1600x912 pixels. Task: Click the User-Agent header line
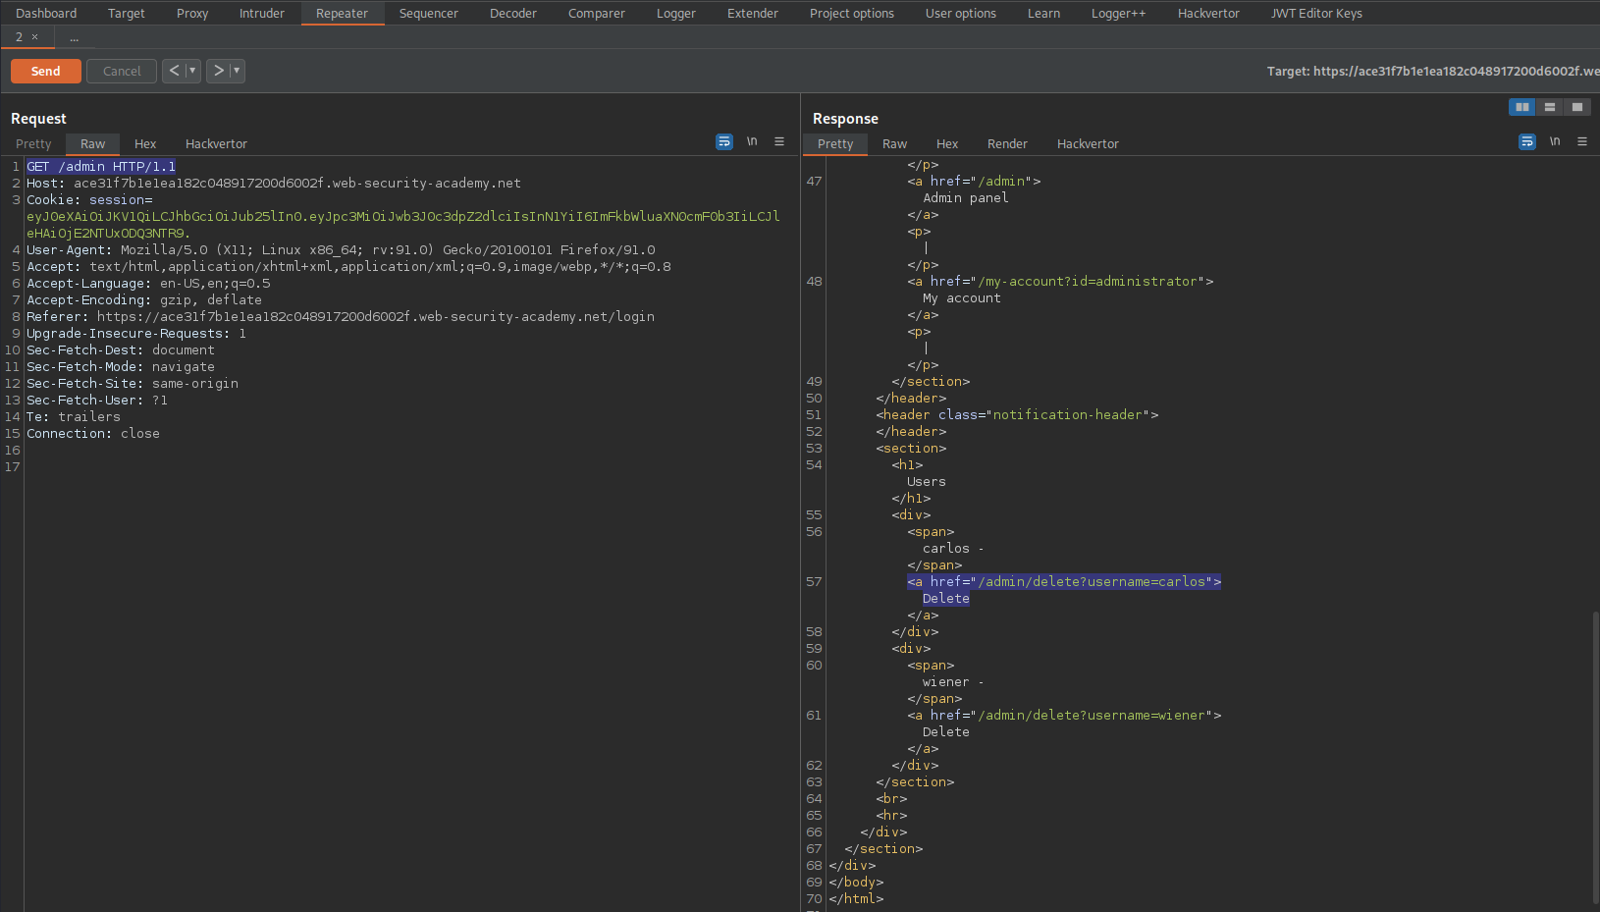coord(341,249)
